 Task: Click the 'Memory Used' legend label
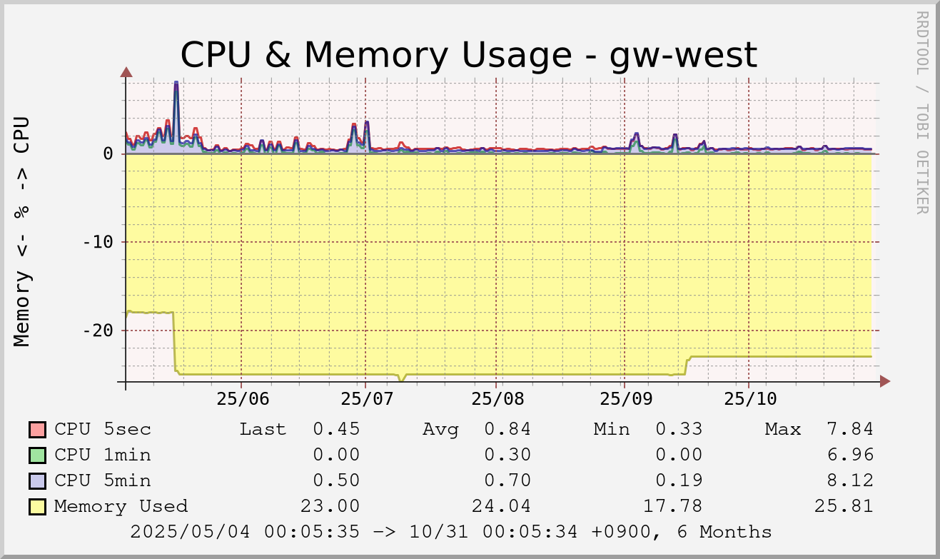tap(121, 507)
